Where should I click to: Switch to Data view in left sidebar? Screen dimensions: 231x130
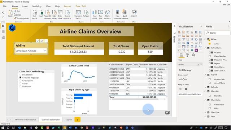point(3,32)
